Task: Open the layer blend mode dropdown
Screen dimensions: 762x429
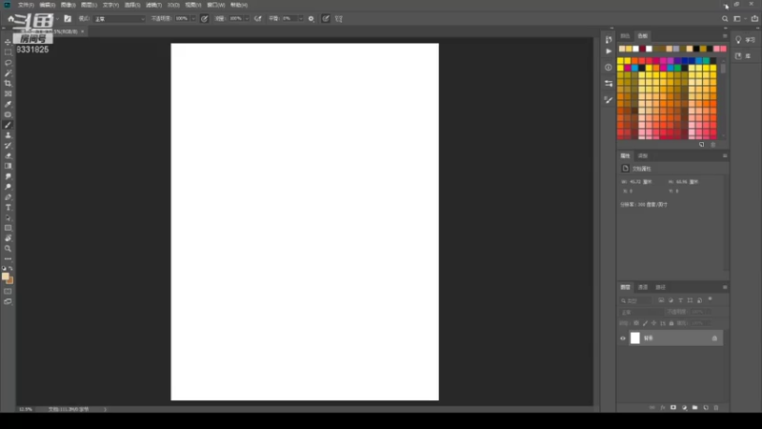Action: (x=641, y=312)
